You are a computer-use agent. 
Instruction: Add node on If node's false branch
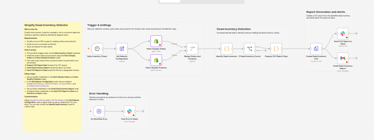(x=265, y=51)
